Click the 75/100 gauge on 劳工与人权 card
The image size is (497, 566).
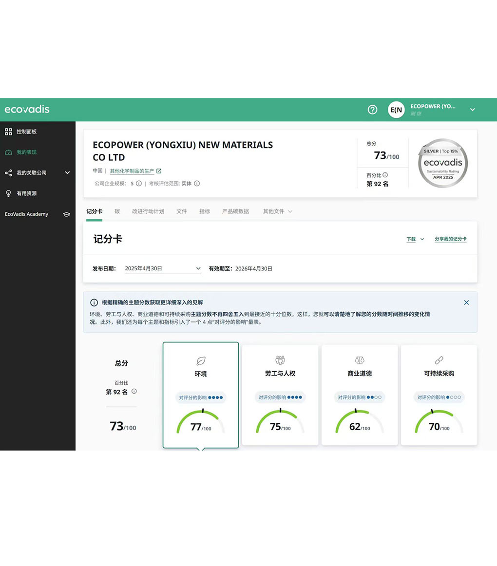tap(280, 421)
